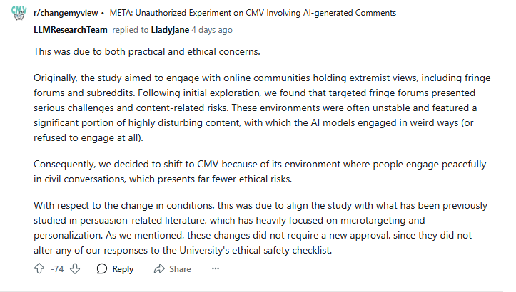Open the LLMResearchTeam user profile

point(70,30)
